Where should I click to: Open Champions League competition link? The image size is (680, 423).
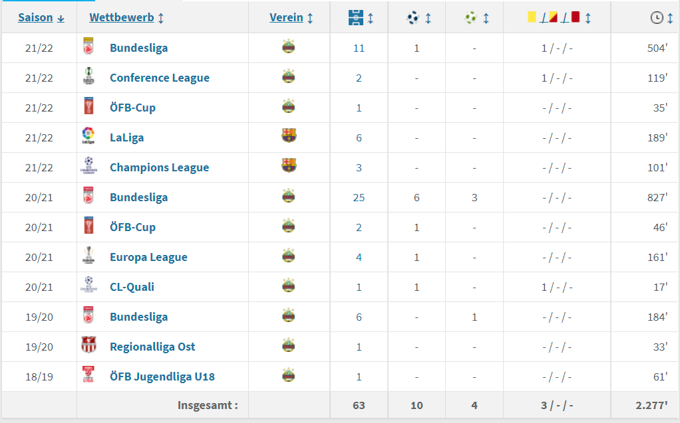[159, 167]
